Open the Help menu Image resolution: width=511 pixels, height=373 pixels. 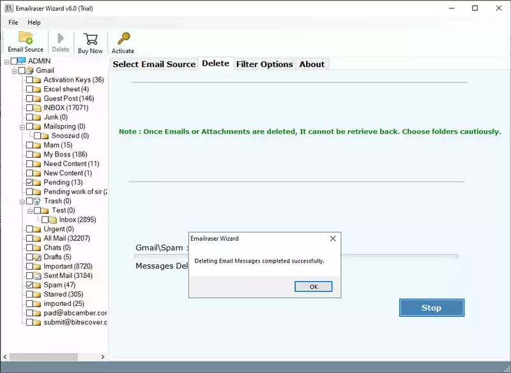click(x=34, y=22)
